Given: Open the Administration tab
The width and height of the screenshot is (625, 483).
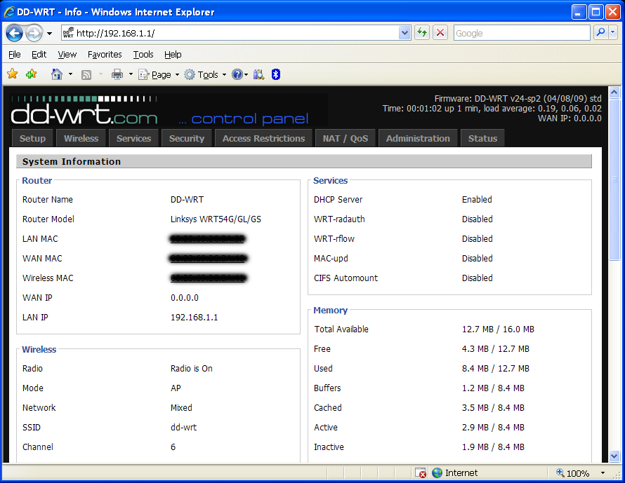Looking at the screenshot, I should click(x=418, y=138).
